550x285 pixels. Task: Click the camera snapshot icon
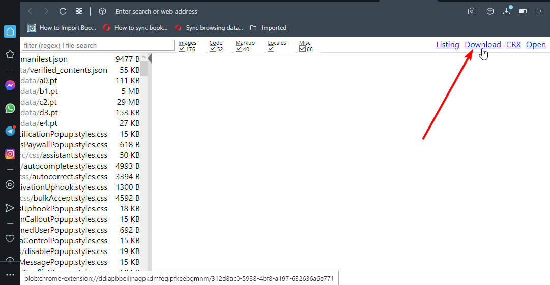(472, 11)
